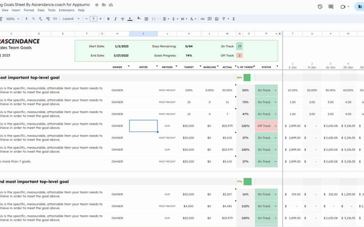Toggle strikethrough formatting
The height and width of the screenshot is (227, 364).
(x=122, y=19)
